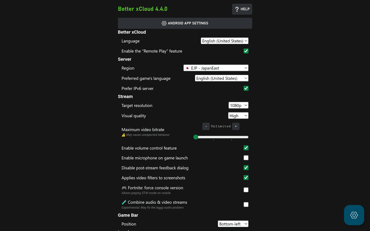
Task: Toggle Applies video filters to screenshots
Action: [x=246, y=178]
